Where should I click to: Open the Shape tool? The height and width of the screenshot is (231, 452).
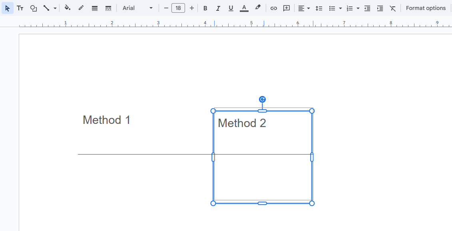(33, 8)
